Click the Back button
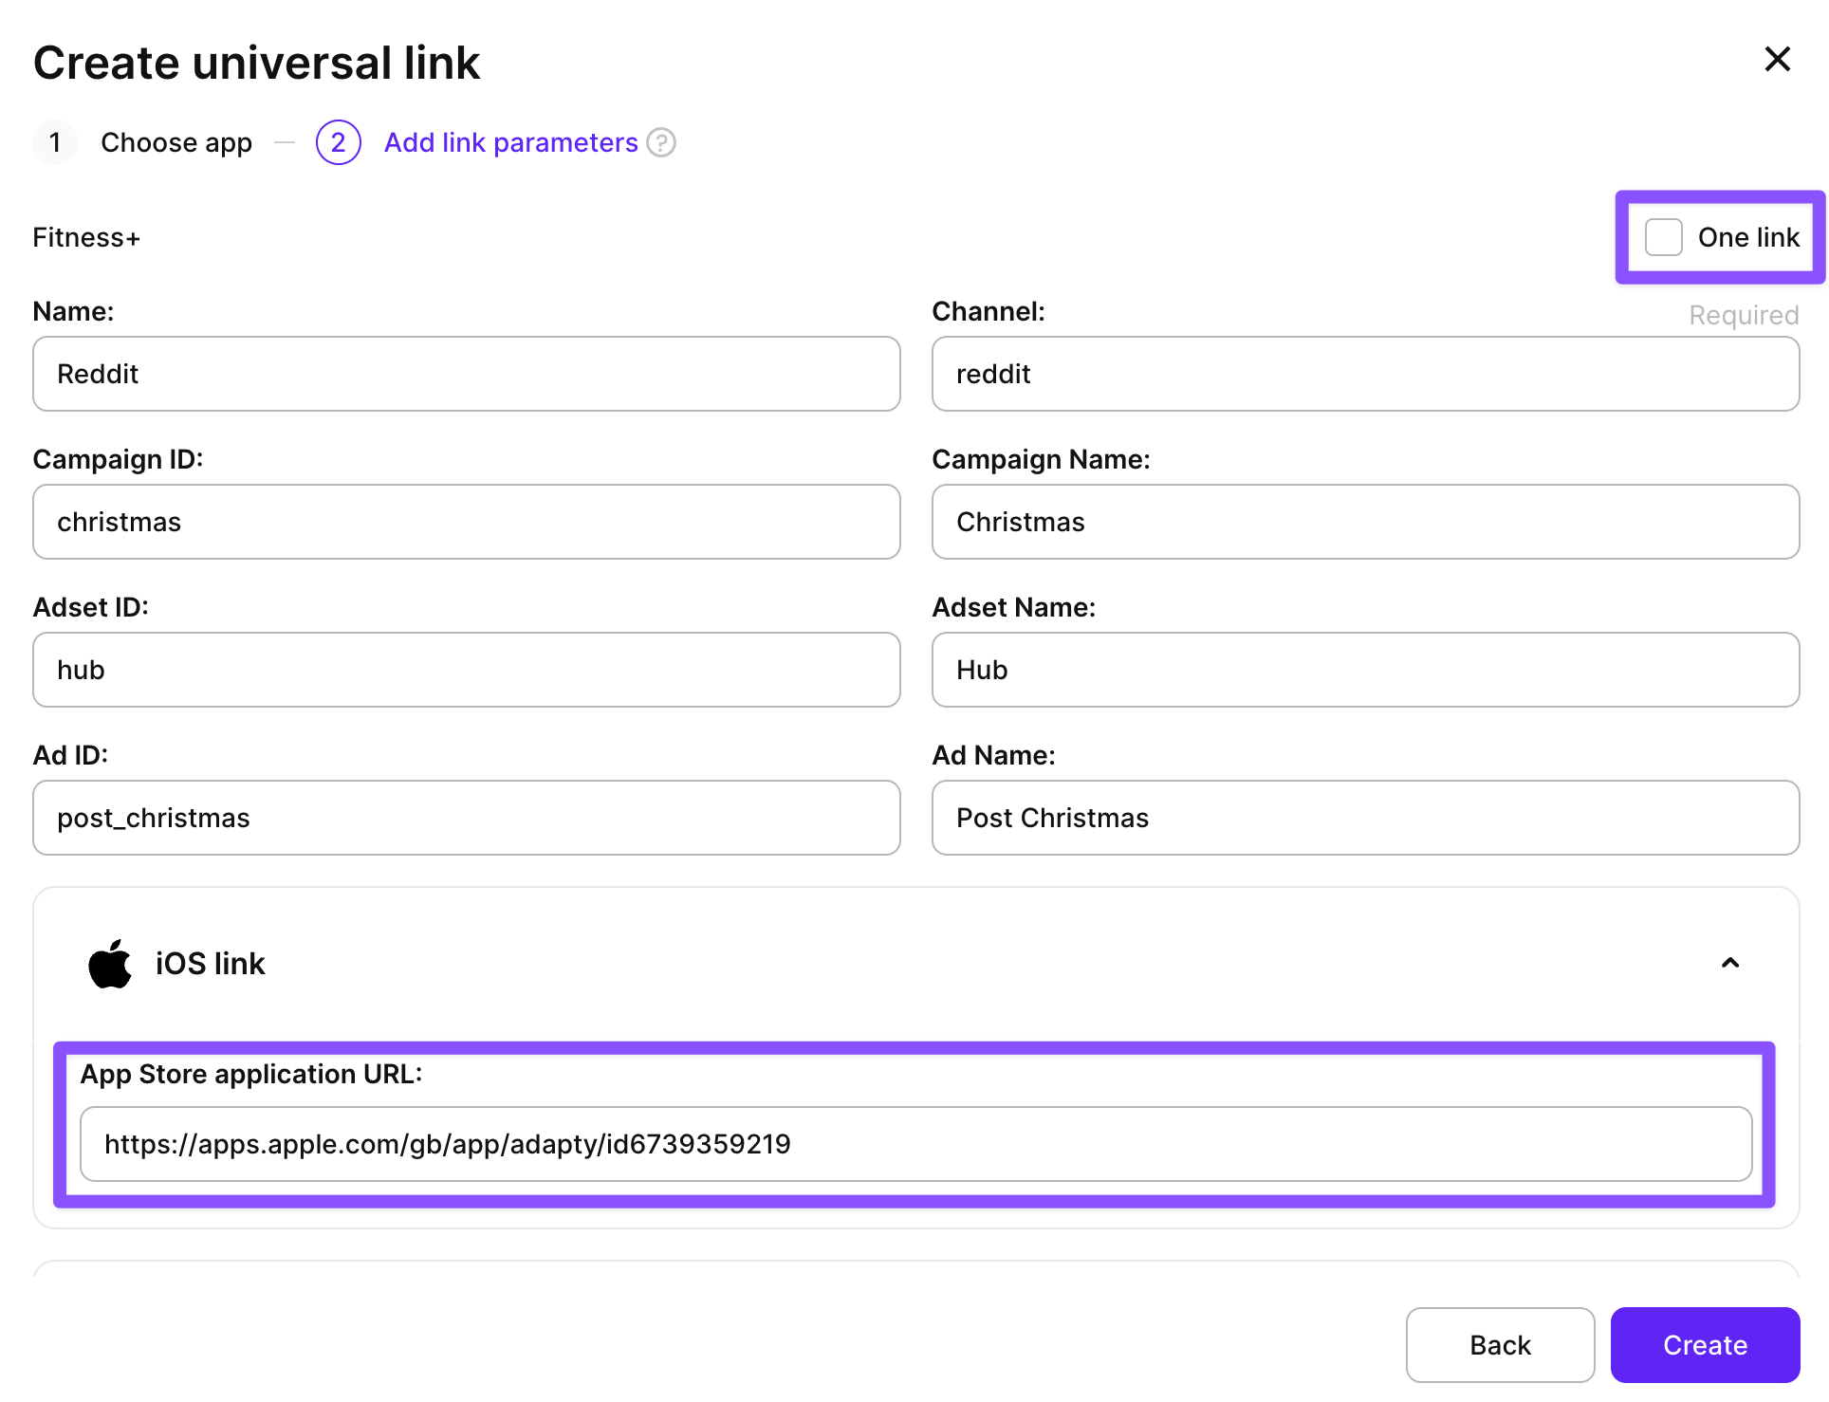The image size is (1829, 1402). (x=1500, y=1344)
